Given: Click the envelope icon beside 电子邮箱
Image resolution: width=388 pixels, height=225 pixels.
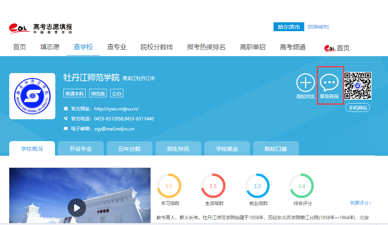Looking at the screenshot, I should coord(66,128).
